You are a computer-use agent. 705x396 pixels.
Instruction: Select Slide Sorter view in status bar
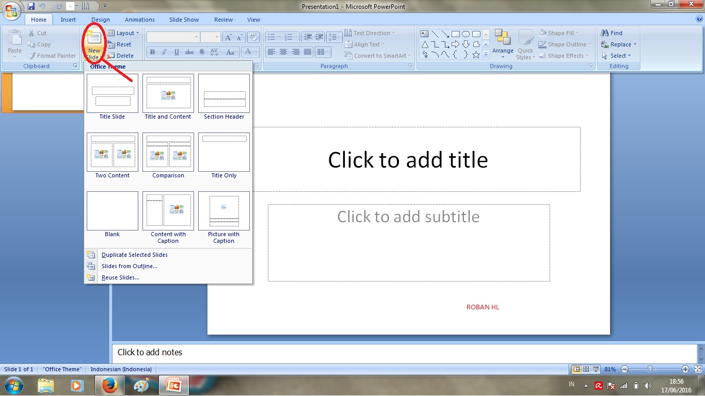[x=586, y=369]
